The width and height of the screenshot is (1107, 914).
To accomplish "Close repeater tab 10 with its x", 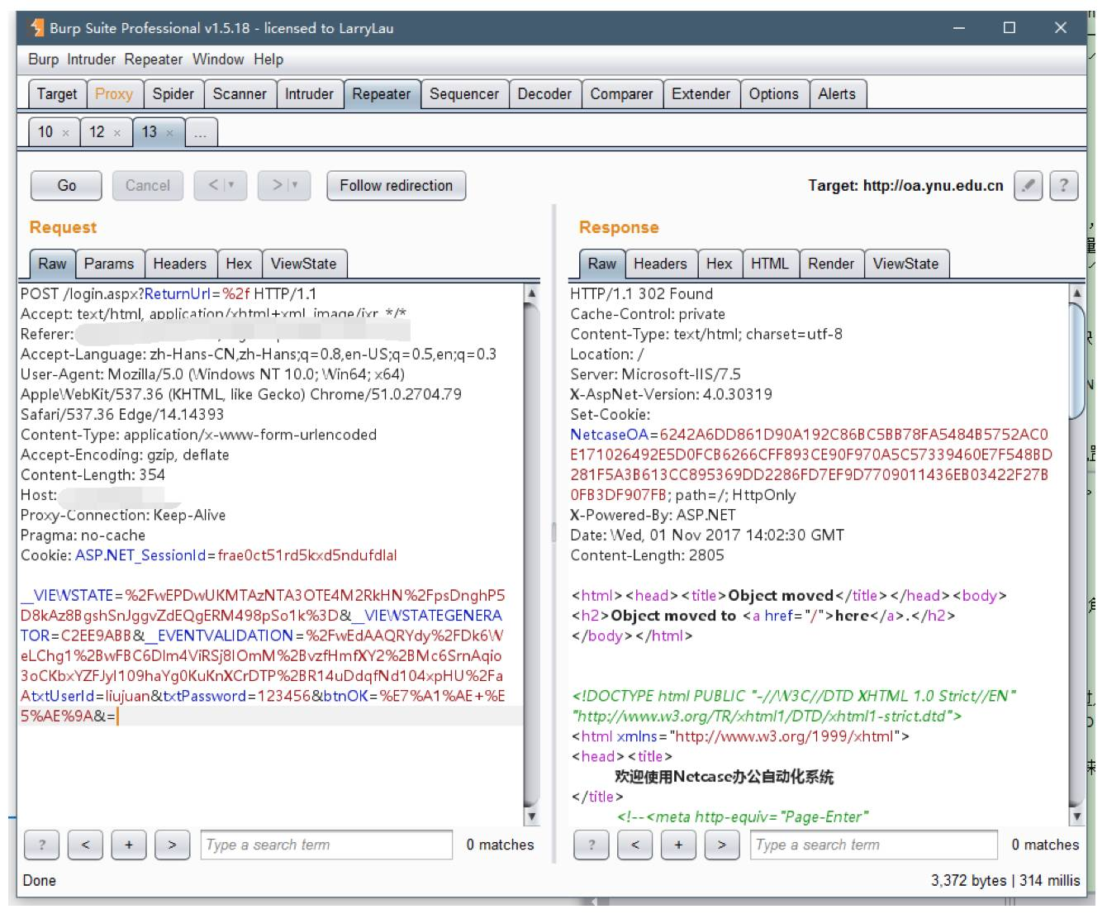I will [65, 133].
